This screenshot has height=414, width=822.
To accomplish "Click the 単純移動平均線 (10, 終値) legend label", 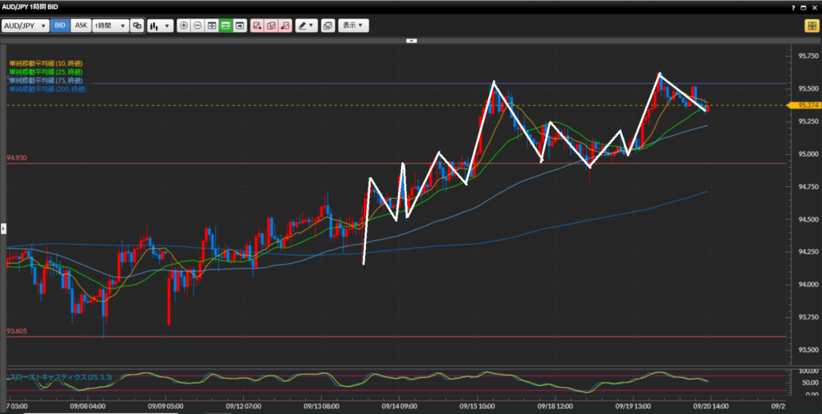I will click(46, 63).
